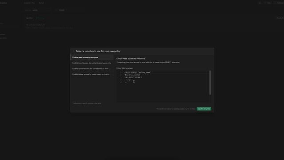The width and height of the screenshot is (284, 160).
Task: Click the 'Enable read access to everyone' preview heading
Action: tap(130, 59)
